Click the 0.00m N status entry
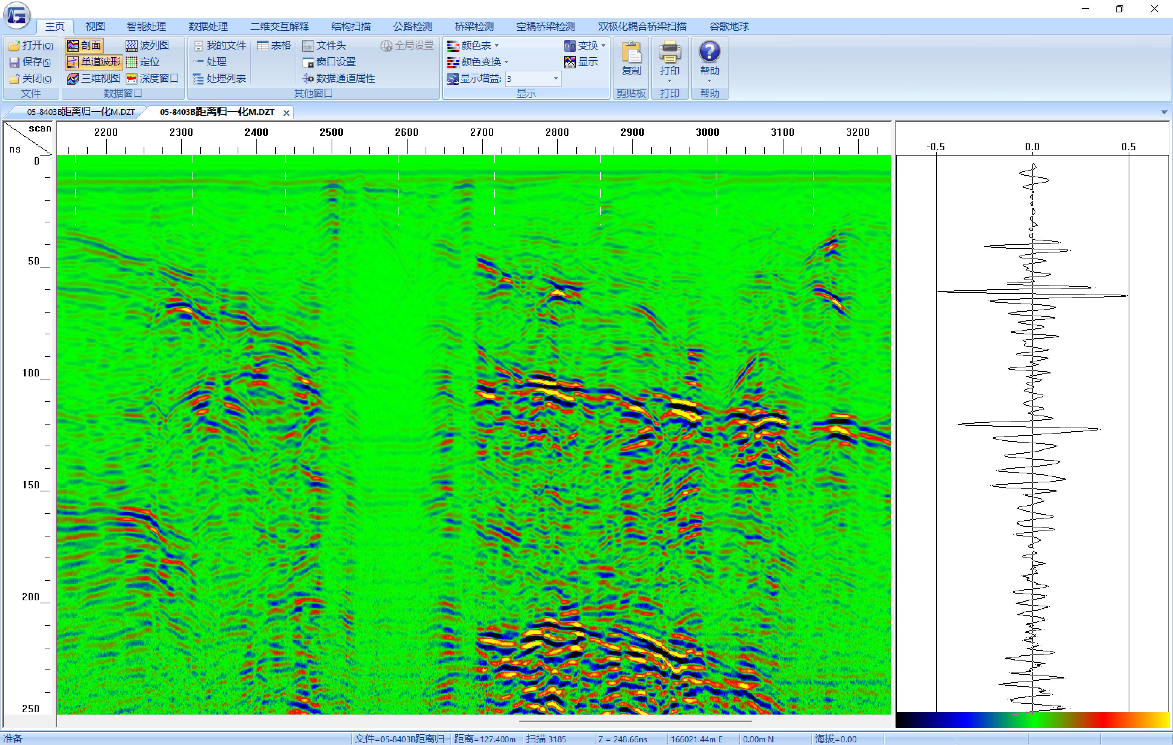Image resolution: width=1173 pixels, height=745 pixels. coord(758,739)
